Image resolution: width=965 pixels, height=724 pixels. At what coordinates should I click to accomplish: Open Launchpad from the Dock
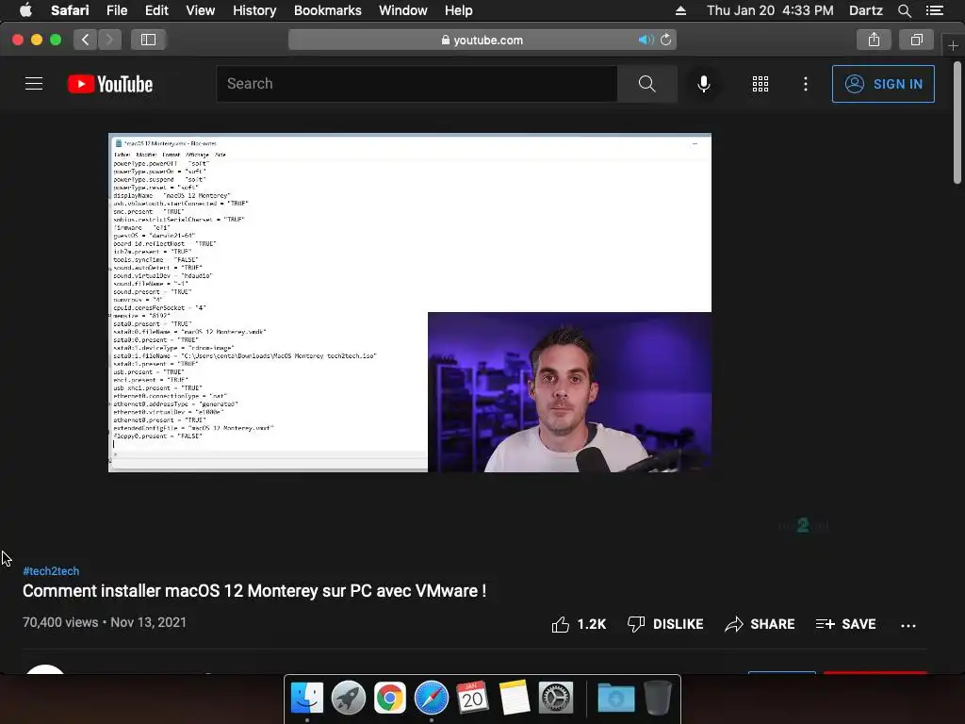coord(349,699)
